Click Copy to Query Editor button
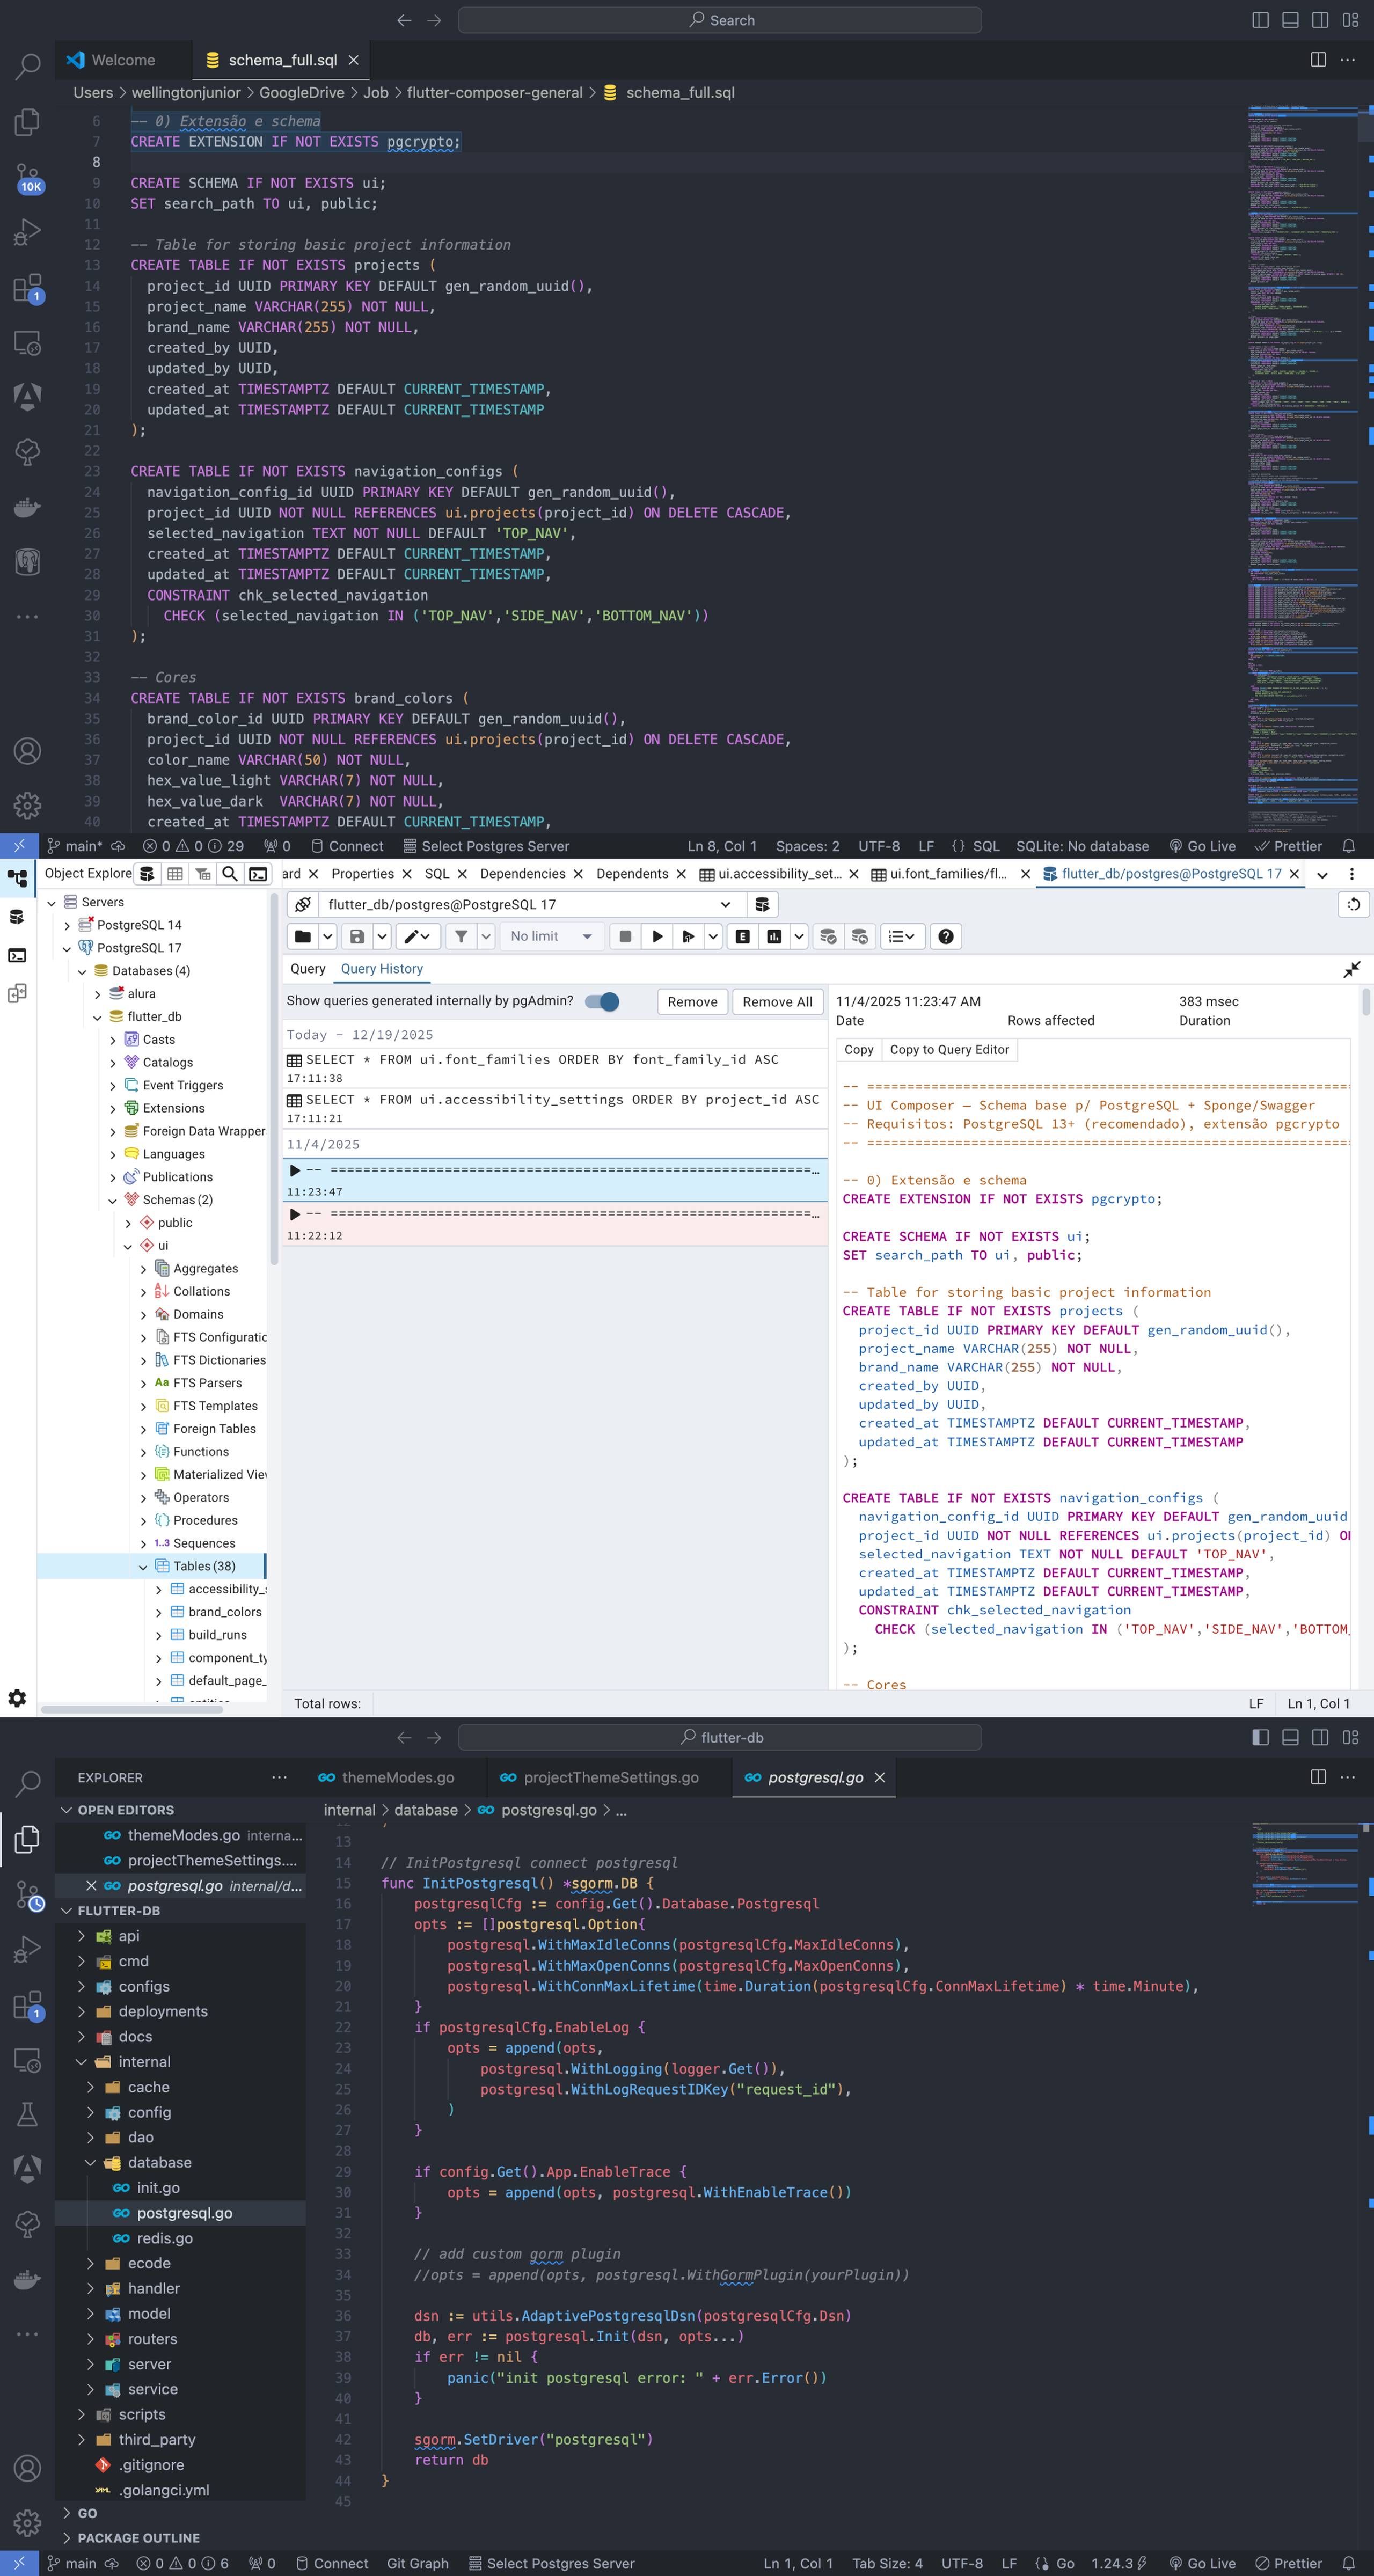Screen dimensions: 1374x2576 click(949, 1049)
